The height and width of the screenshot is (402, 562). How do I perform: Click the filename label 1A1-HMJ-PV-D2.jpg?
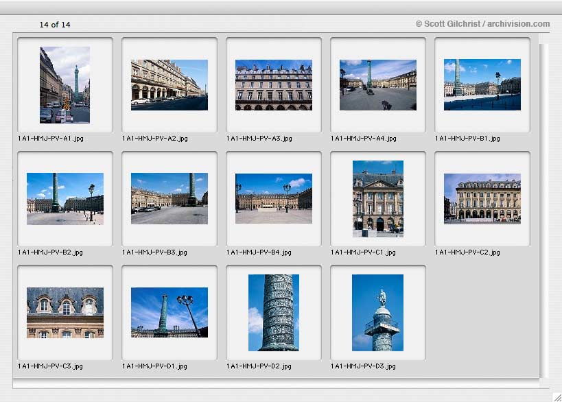tap(259, 366)
